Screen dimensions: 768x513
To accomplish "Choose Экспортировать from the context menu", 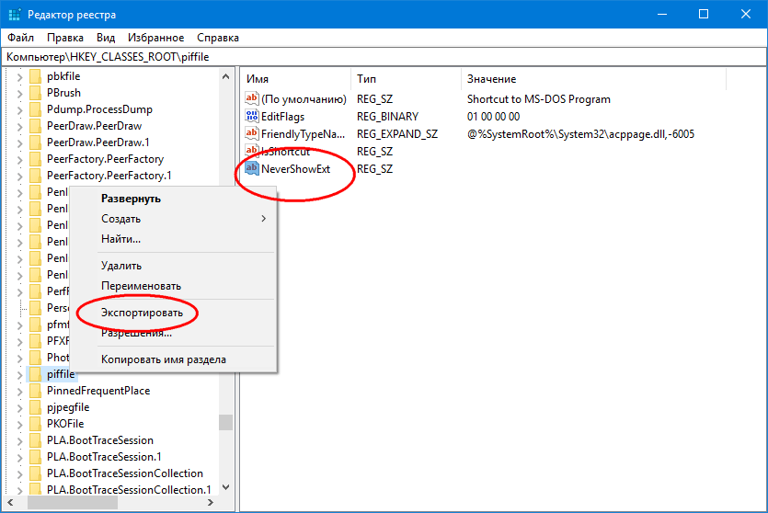I will click(x=142, y=313).
